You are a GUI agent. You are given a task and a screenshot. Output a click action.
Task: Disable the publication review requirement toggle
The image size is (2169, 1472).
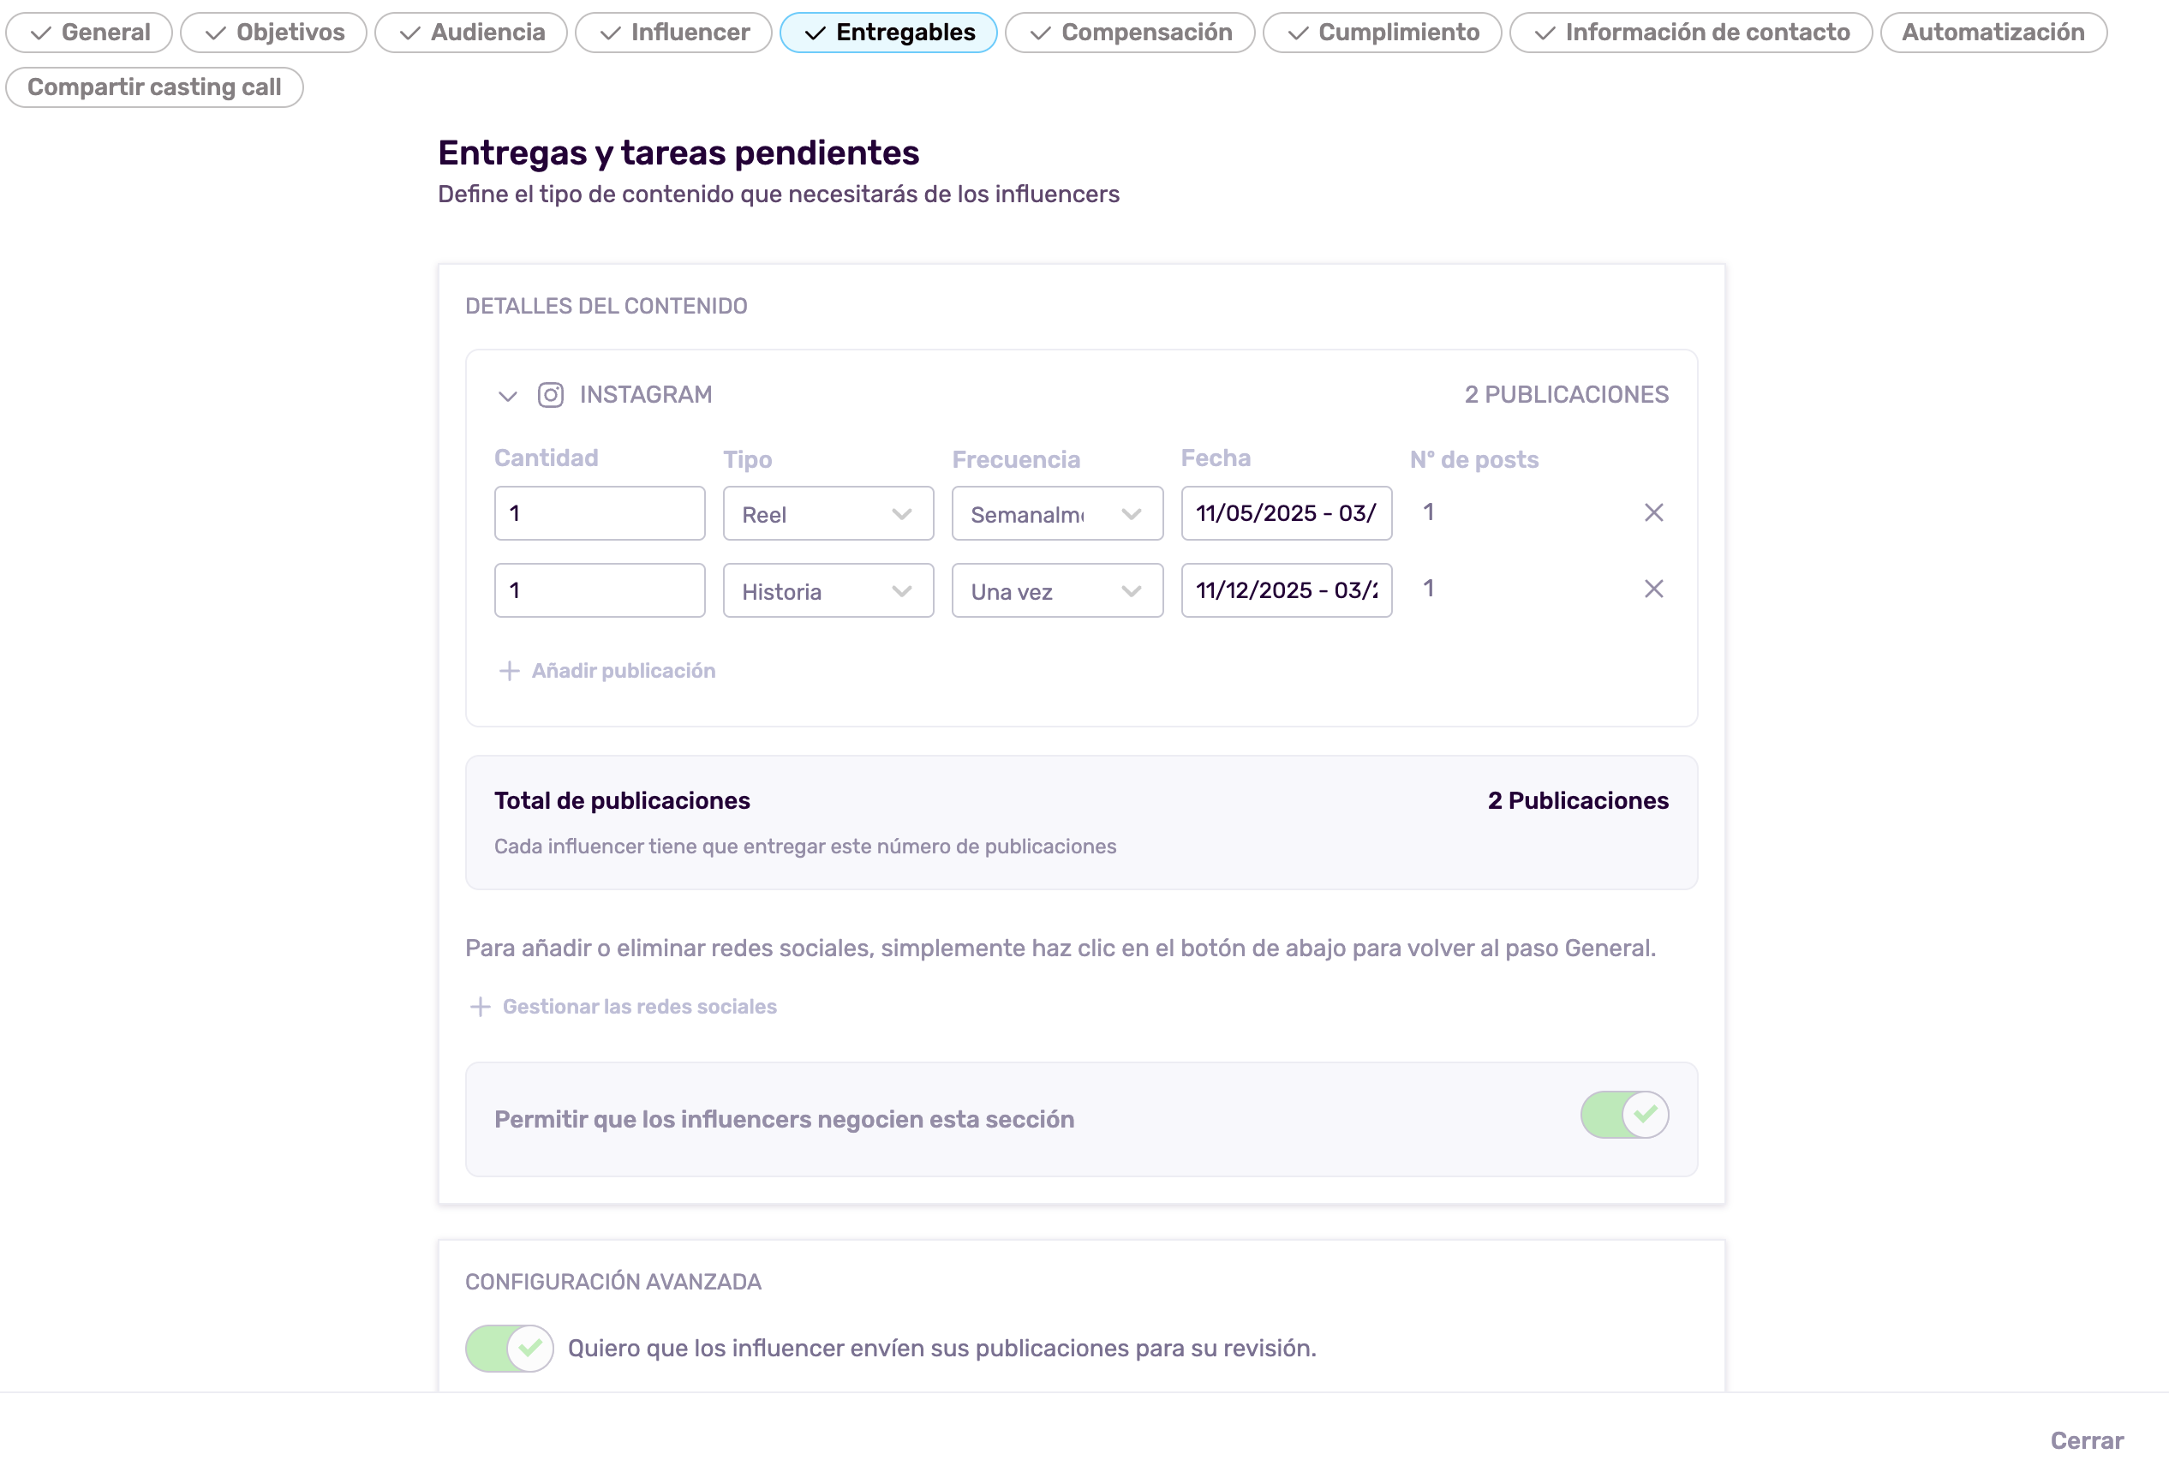tap(510, 1348)
